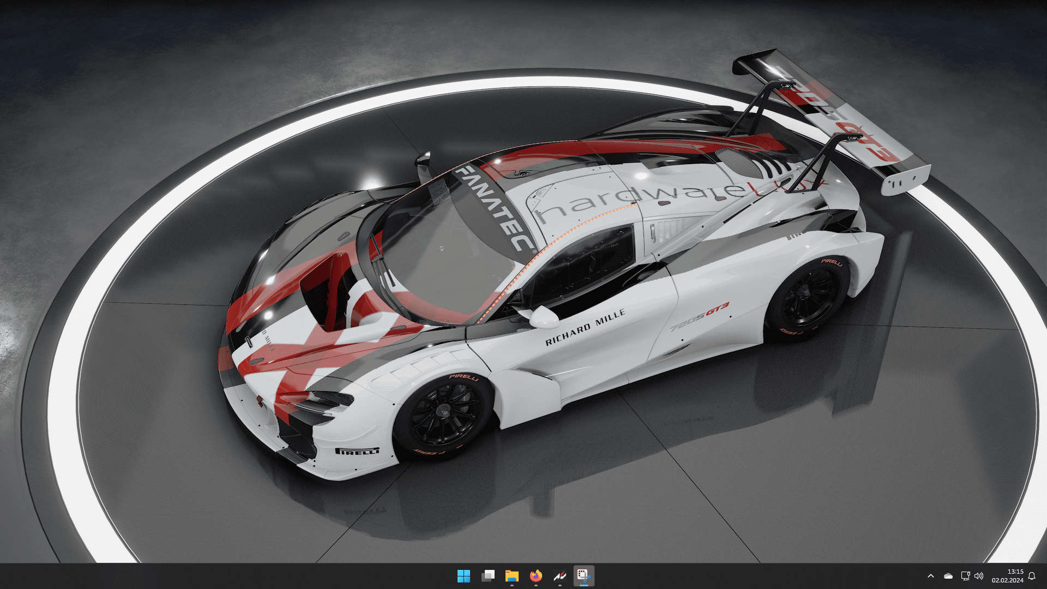Screen dimensions: 1047x589
Task: Launch Firefox from the taskbar
Action: coord(536,576)
